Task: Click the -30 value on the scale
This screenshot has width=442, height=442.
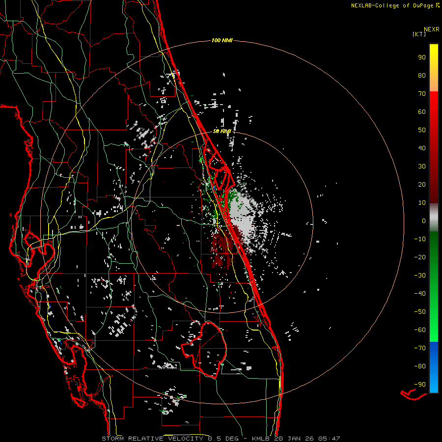Action: coord(420,276)
